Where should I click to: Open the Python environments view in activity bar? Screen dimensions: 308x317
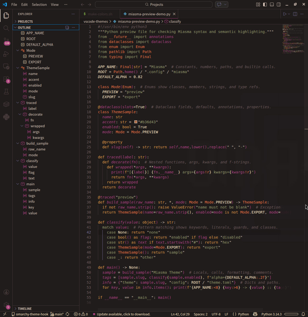point(6,116)
